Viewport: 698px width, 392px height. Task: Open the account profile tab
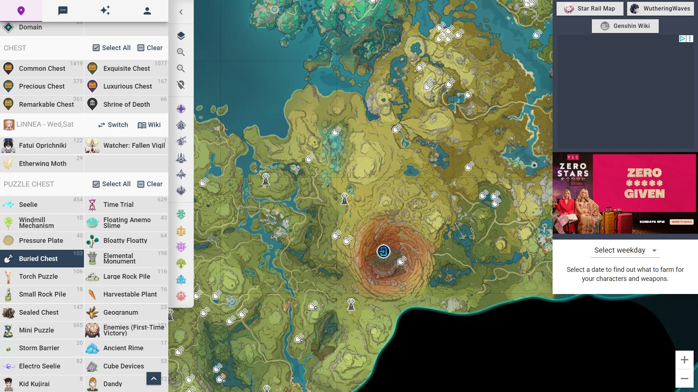tap(147, 11)
